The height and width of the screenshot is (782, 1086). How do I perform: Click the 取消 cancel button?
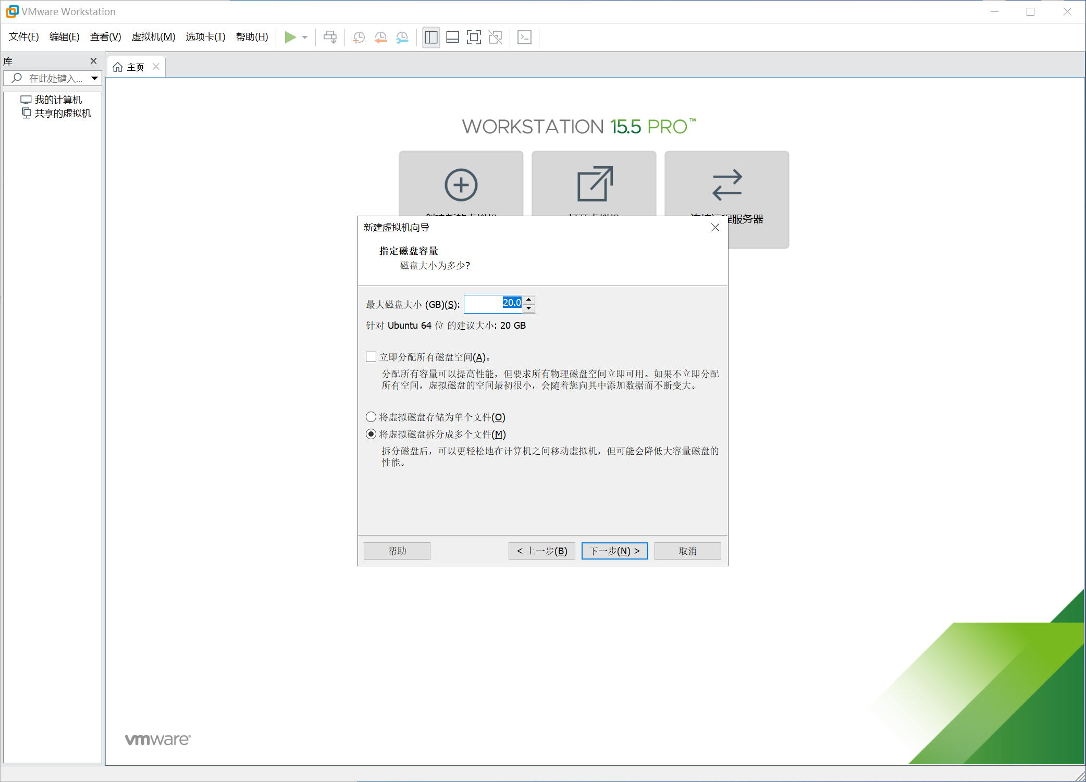[688, 551]
